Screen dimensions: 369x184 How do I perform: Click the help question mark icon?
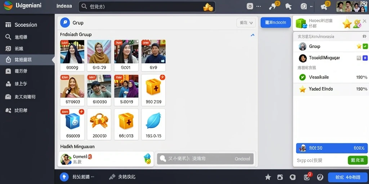coord(320,177)
